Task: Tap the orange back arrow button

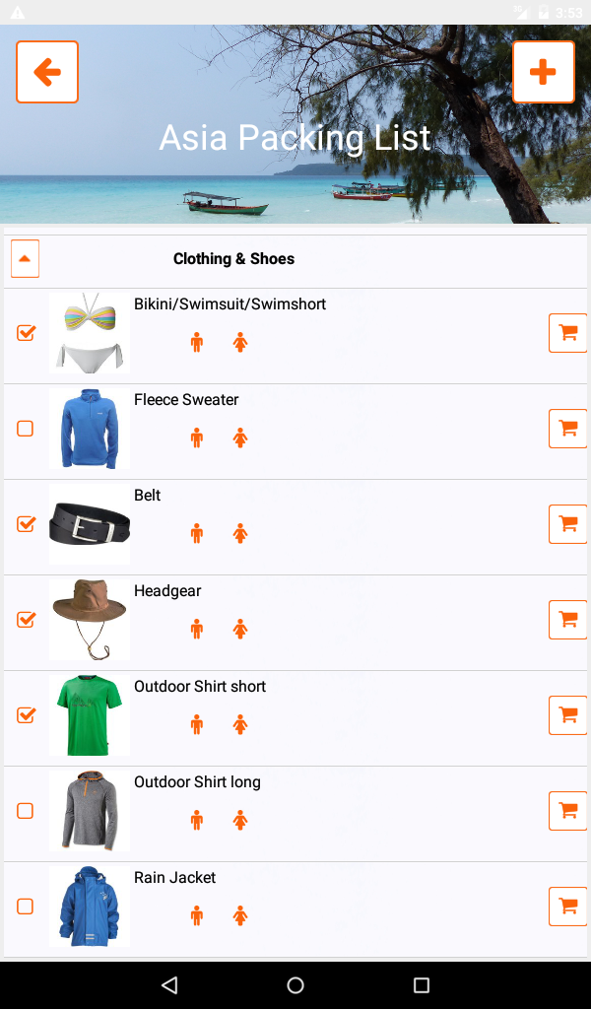Action: point(47,72)
